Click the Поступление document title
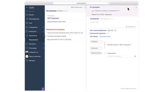This screenshot has height=92, width=163. click(51, 11)
